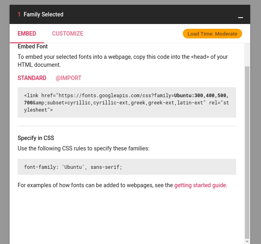Image resolution: width=261 pixels, height=244 pixels.
Task: Switch to the EMBED tab
Action: 27,34
